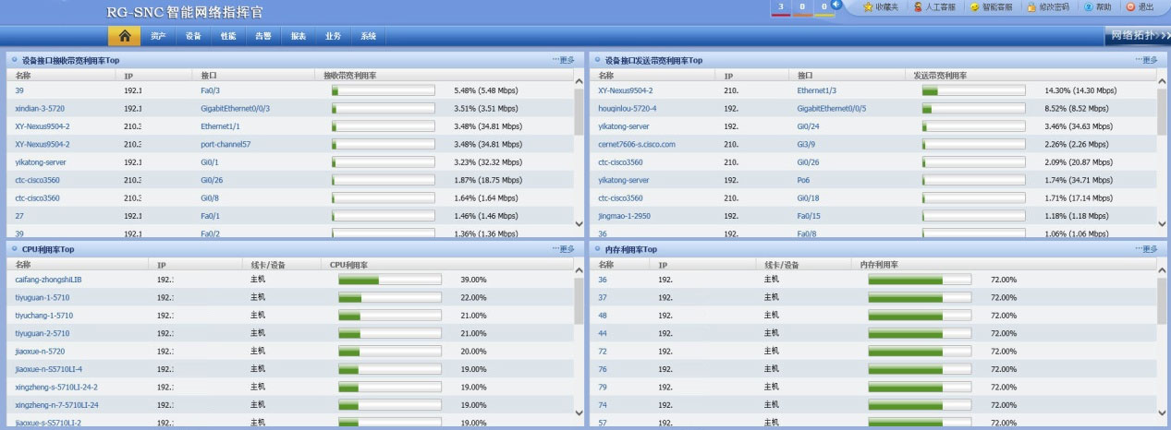Click the 39.00% CPU usage bar
Image resolution: width=1171 pixels, height=430 pixels.
tap(389, 280)
